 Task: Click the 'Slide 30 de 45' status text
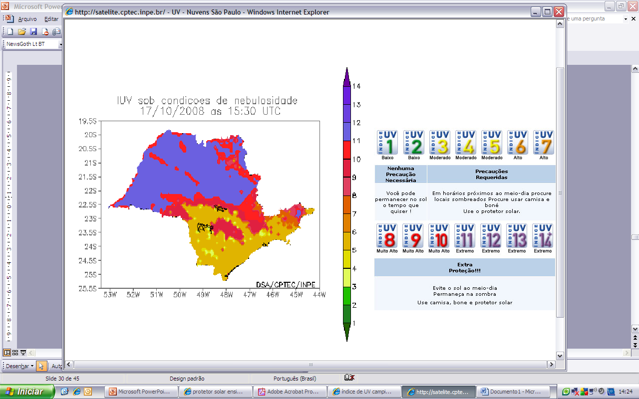(x=62, y=379)
